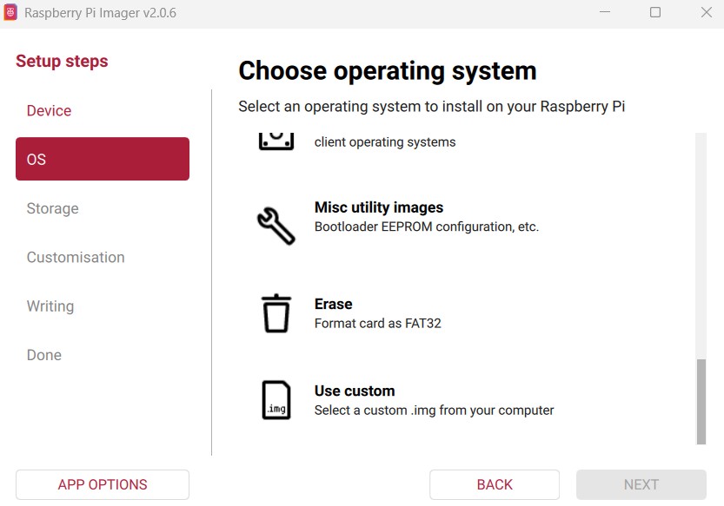The height and width of the screenshot is (506, 724).
Task: Click the wrench icon for Misc utility images
Action: click(x=276, y=225)
